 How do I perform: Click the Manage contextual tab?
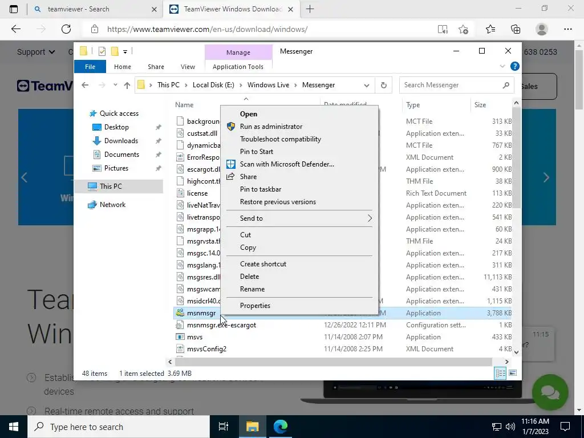[238, 52]
